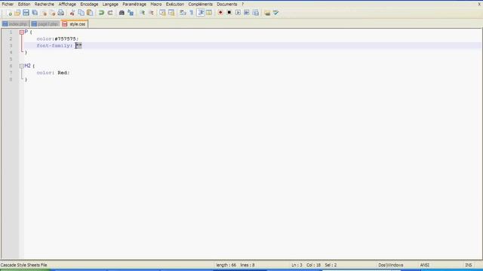
Task: Open user defined language icon
Action: pos(209,13)
